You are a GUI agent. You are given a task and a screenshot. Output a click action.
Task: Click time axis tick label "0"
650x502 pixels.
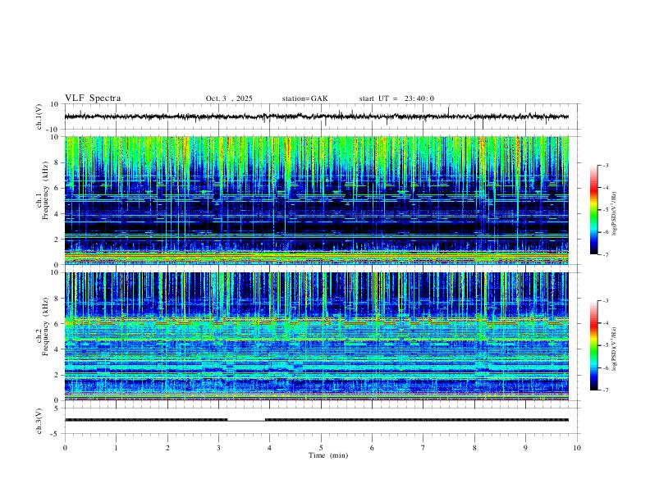click(x=65, y=448)
